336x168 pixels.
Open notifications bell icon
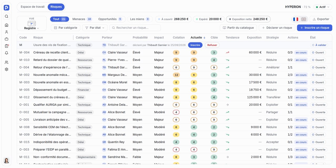click(7, 53)
